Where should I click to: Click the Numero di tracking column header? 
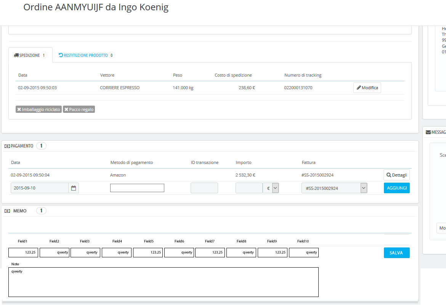pyautogui.click(x=303, y=75)
